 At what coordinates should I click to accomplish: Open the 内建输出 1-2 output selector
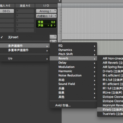pyautogui.click(x=46, y=16)
